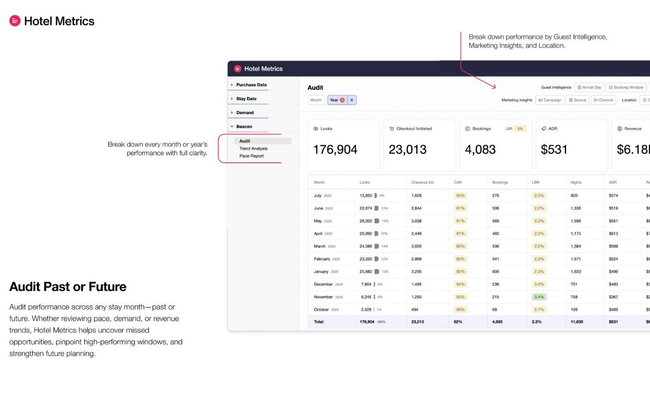Toggle the Arrival Day breakdown
This screenshot has height=406, width=650.
coord(589,88)
